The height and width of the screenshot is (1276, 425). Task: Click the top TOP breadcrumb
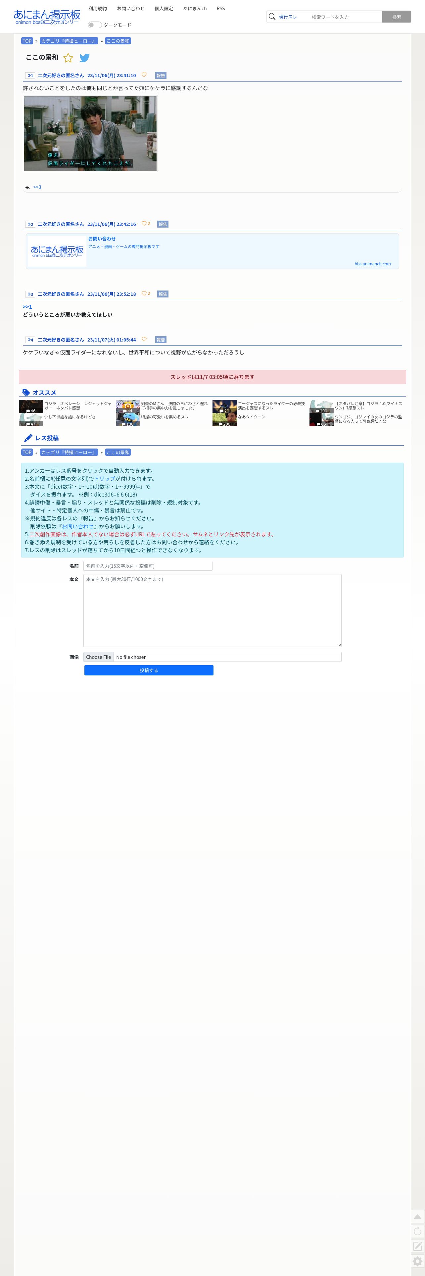[27, 41]
